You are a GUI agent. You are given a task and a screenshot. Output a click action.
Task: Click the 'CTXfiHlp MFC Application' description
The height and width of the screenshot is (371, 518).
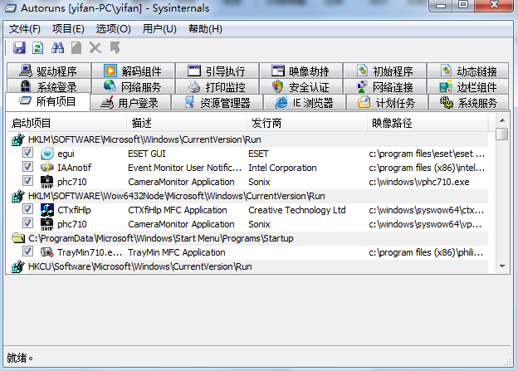[x=178, y=210]
